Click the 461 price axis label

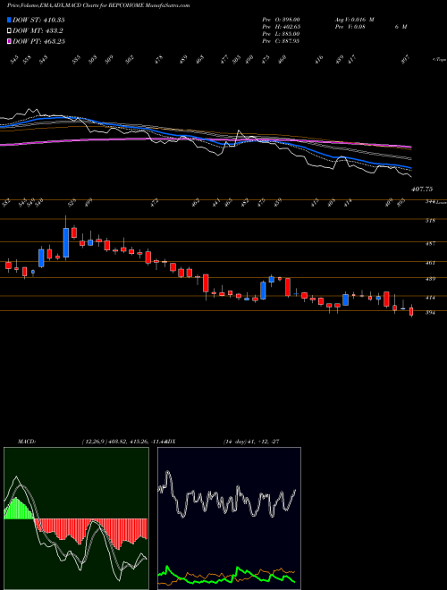[x=430, y=263]
